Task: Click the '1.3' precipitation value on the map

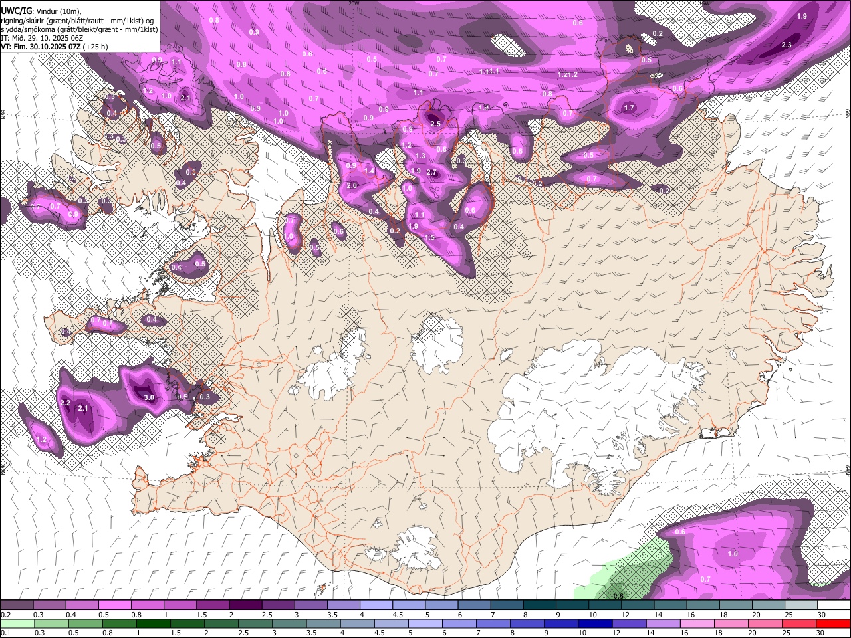Action: [420, 156]
